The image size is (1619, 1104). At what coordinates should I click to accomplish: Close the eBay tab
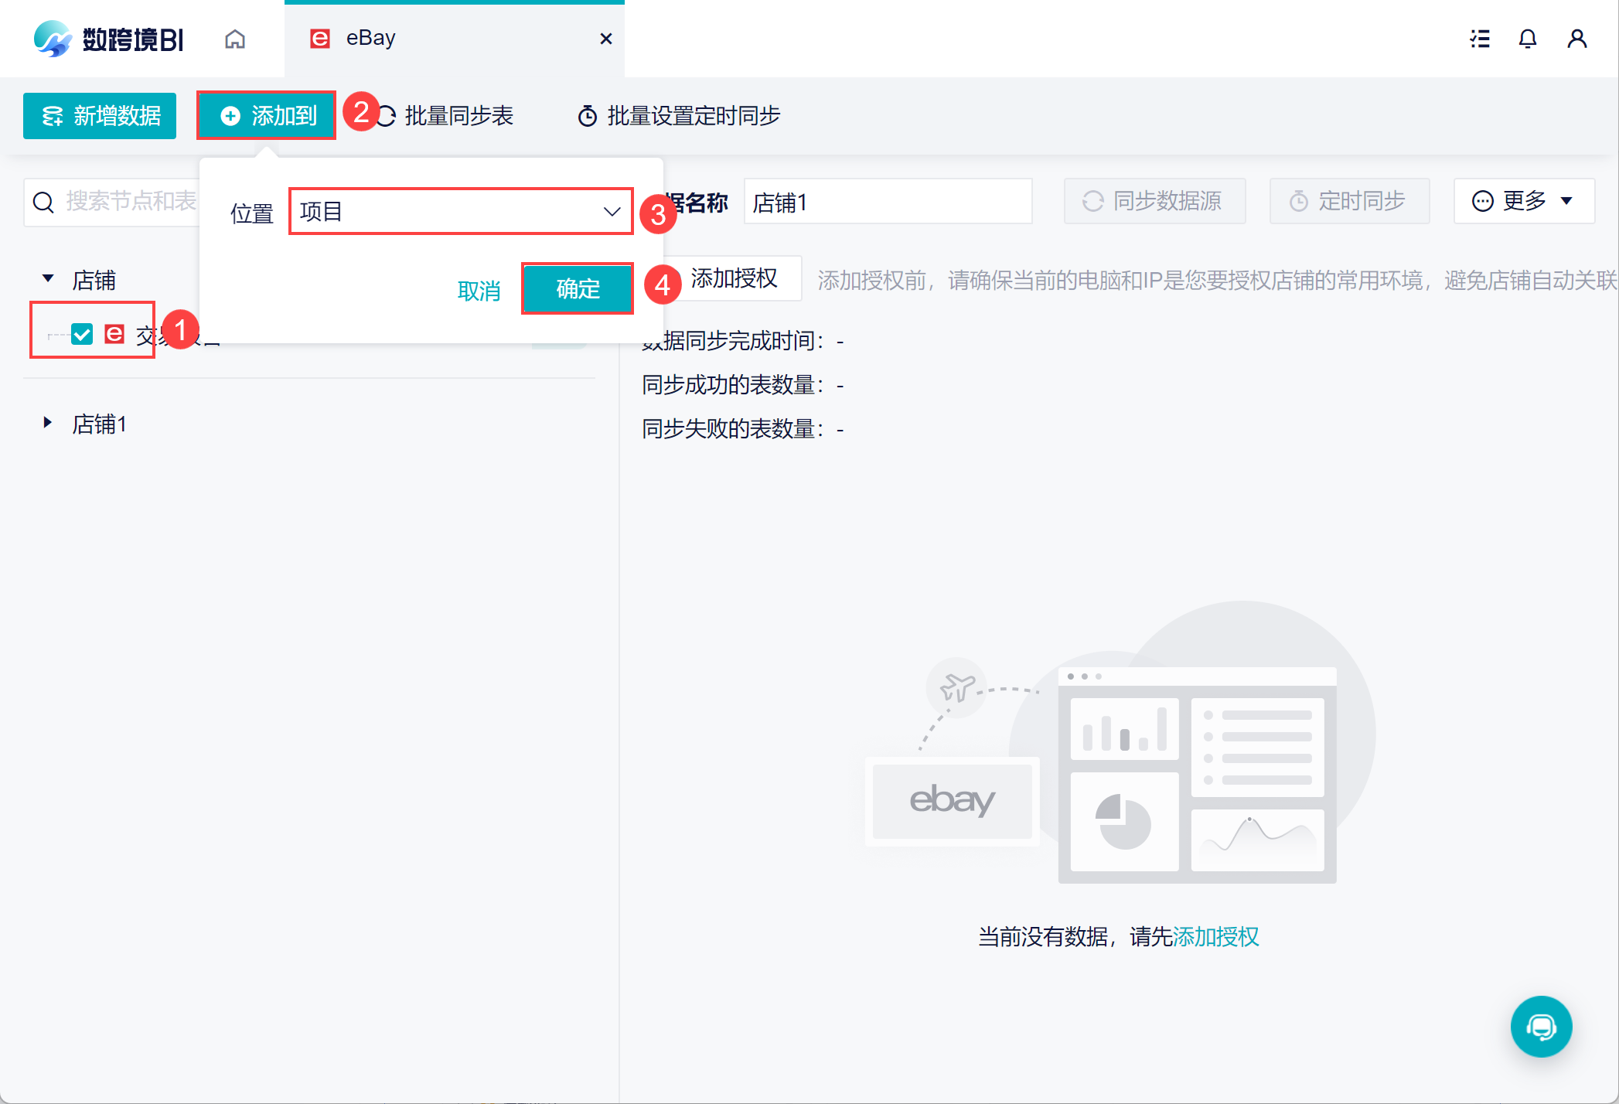(x=606, y=39)
